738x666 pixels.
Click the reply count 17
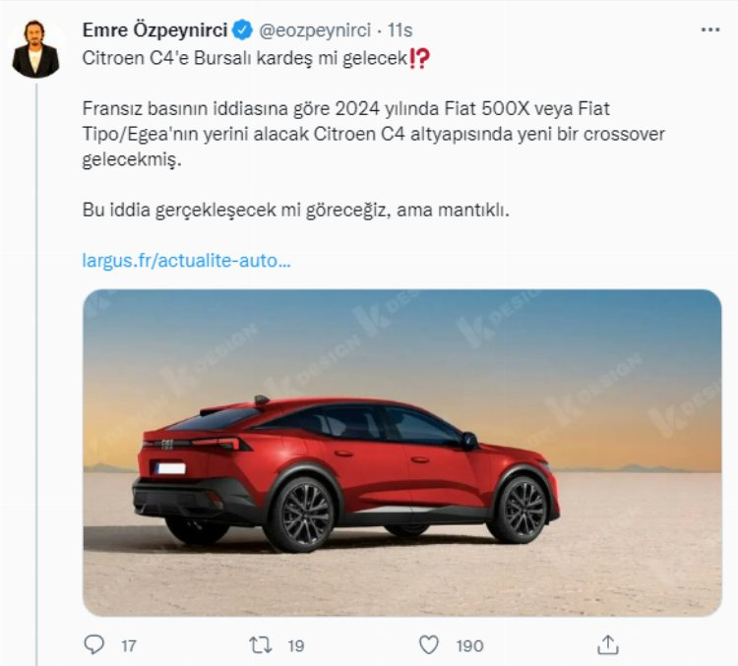click(129, 645)
